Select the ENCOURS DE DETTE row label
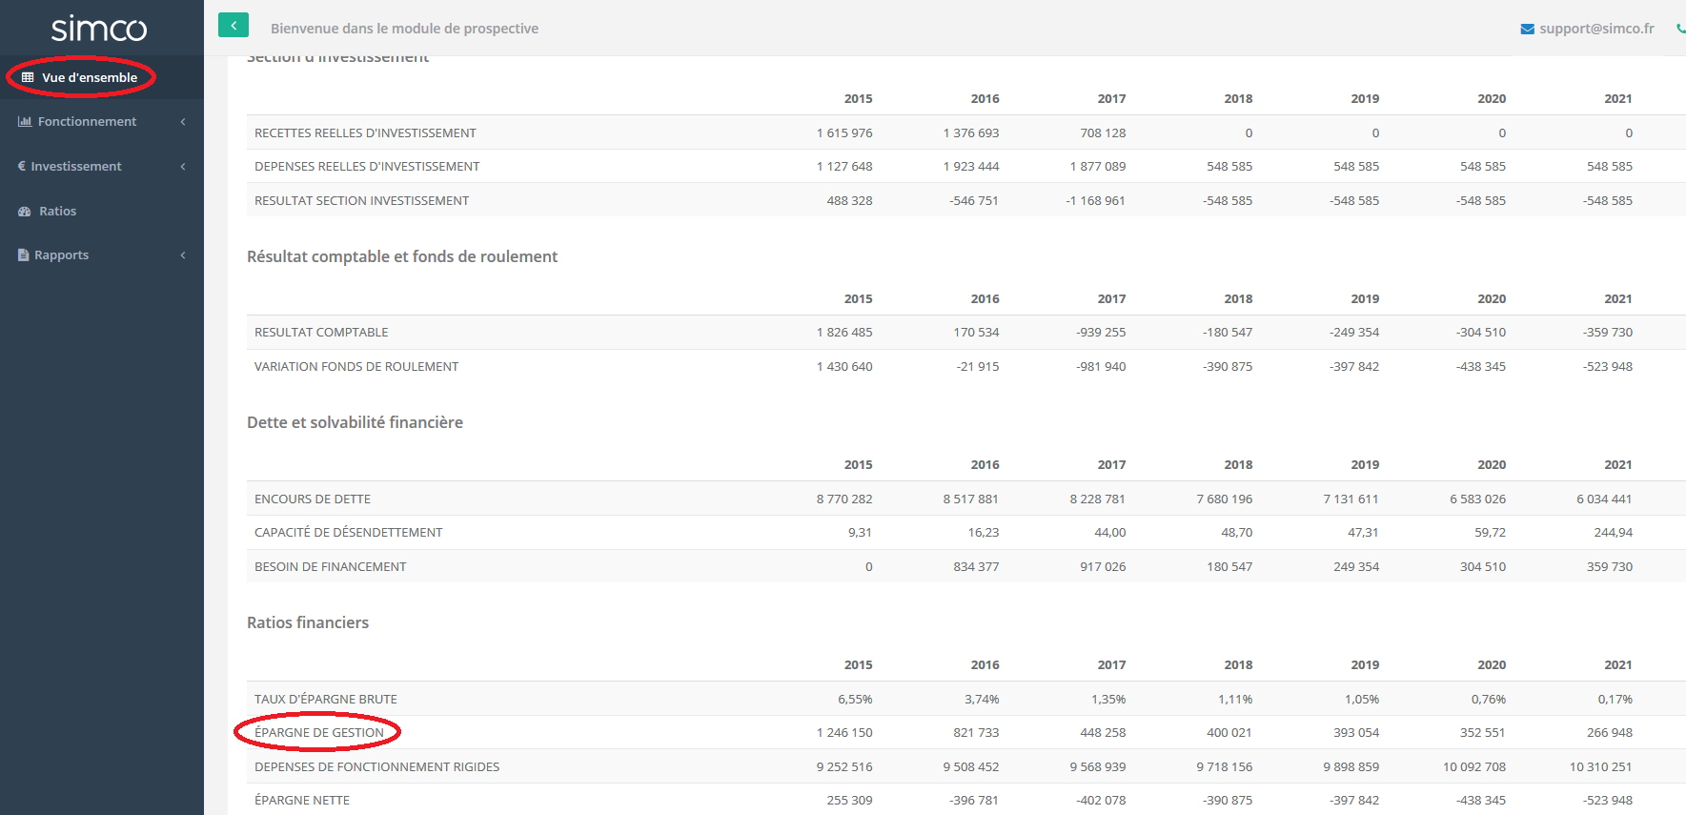The height and width of the screenshot is (815, 1686). (x=313, y=499)
